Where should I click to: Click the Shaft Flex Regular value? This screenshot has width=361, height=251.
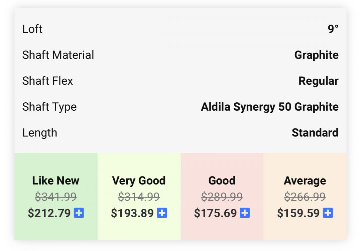pos(318,81)
